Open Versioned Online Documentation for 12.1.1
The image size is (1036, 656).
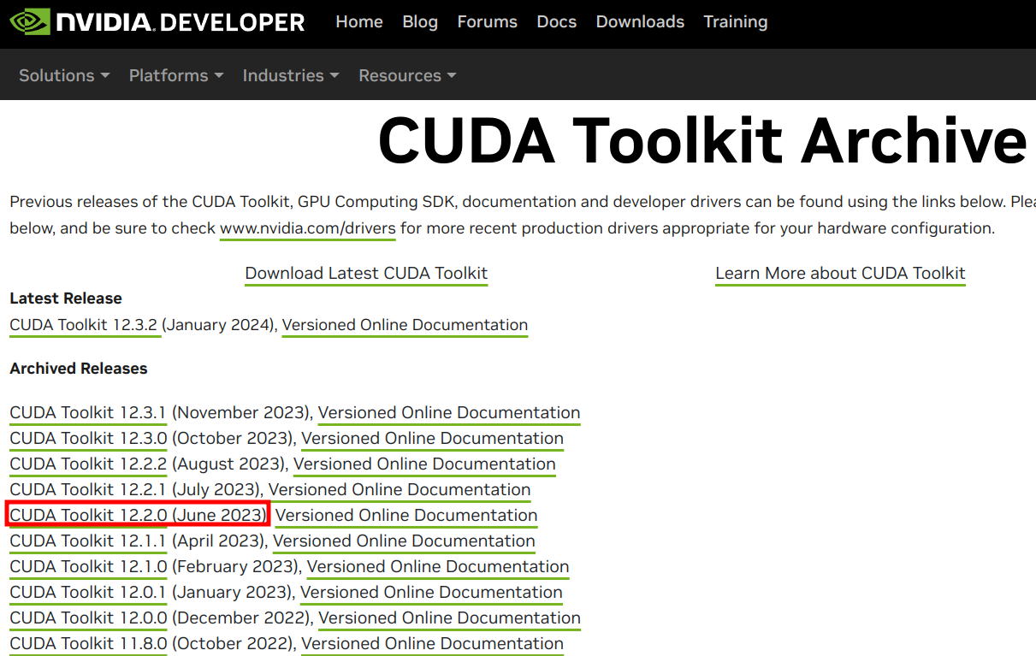404,541
